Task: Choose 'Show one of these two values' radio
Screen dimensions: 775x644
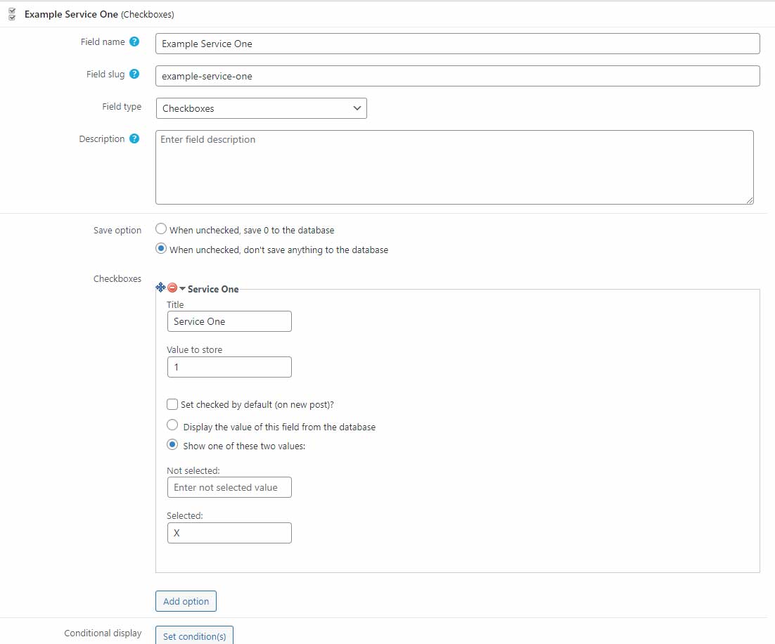Action: point(172,445)
